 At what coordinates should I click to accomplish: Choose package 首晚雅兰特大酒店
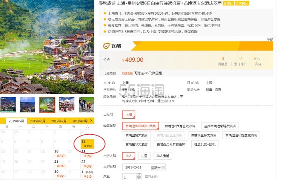click(x=204, y=135)
